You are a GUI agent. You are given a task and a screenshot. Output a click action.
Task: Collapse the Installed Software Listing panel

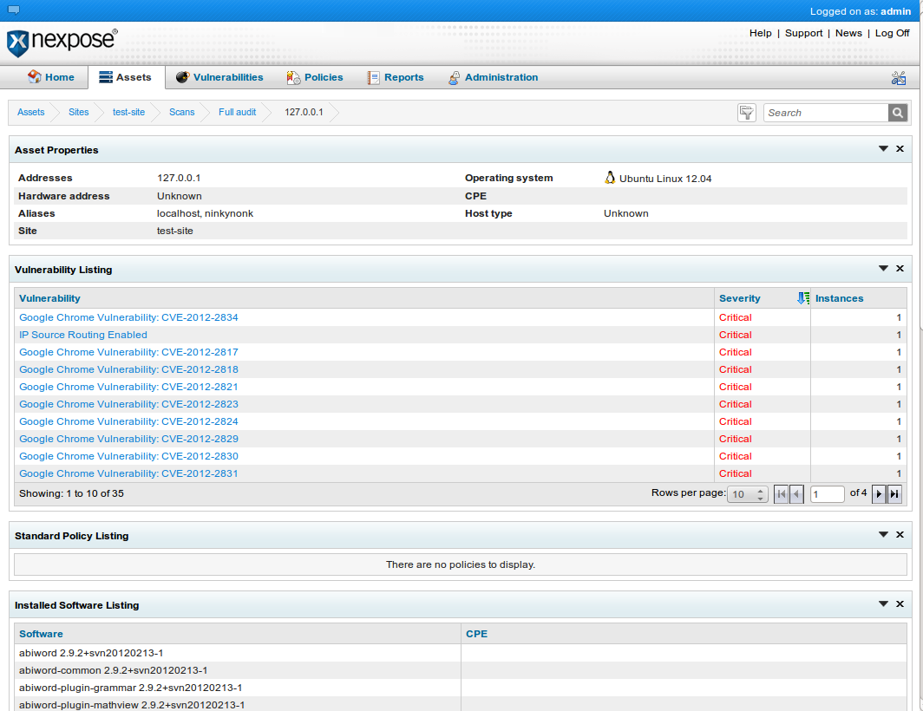click(x=883, y=603)
